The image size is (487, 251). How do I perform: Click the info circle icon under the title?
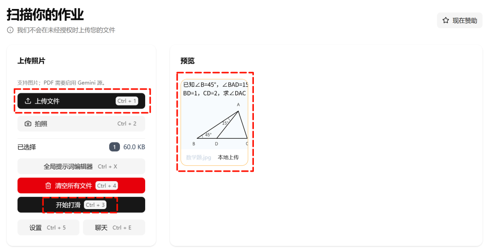coord(10,30)
